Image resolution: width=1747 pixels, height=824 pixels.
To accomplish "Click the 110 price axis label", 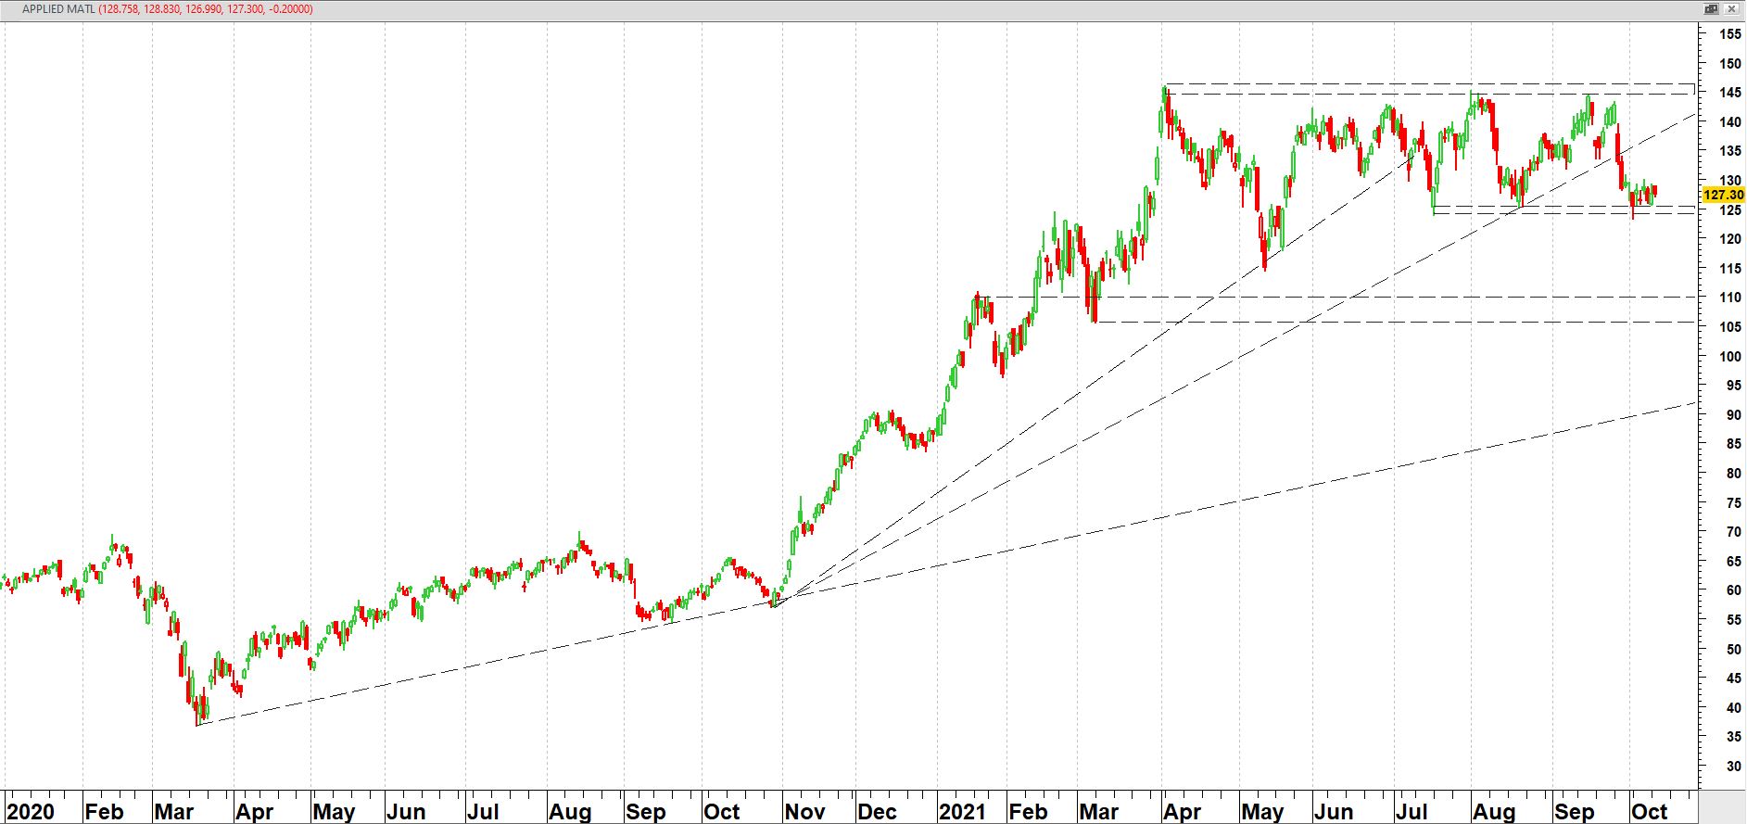I will pos(1729,298).
